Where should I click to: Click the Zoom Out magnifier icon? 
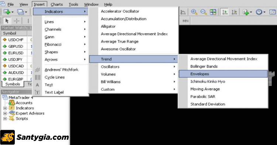[204, 12]
